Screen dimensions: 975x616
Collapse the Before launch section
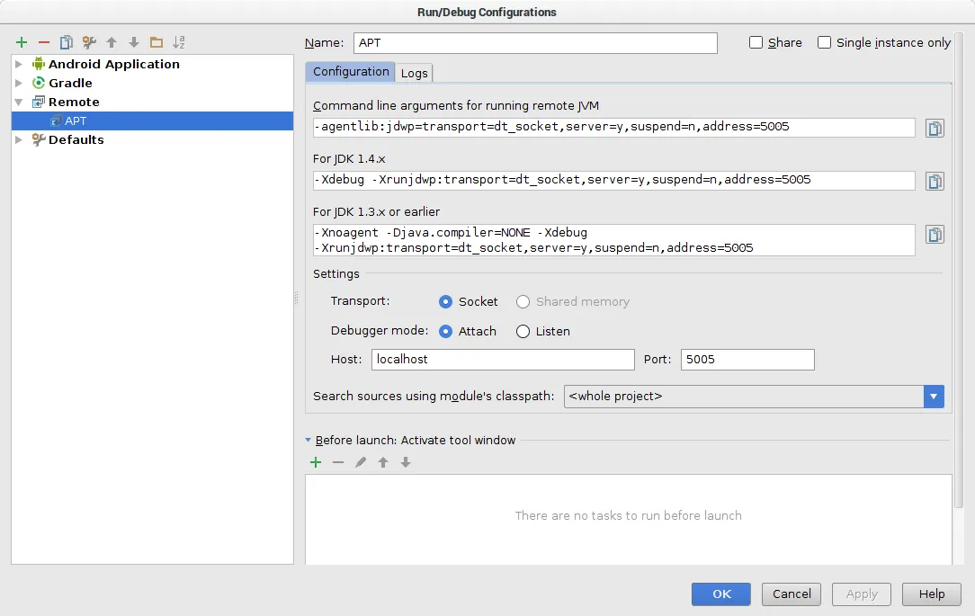click(309, 440)
